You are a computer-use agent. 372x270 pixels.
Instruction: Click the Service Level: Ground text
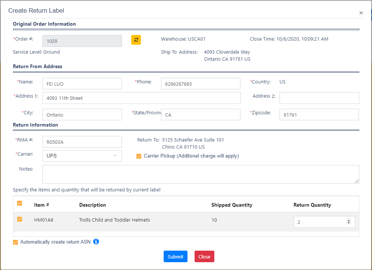36,52
